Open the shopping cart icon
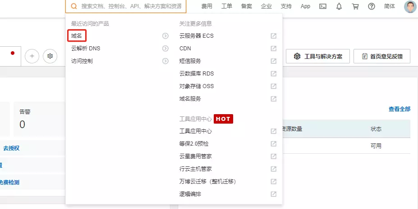The width and height of the screenshot is (418, 209). point(355,6)
